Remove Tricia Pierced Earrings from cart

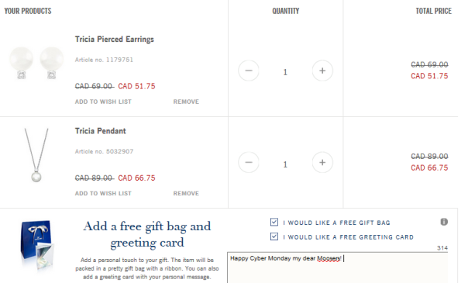pos(186,102)
